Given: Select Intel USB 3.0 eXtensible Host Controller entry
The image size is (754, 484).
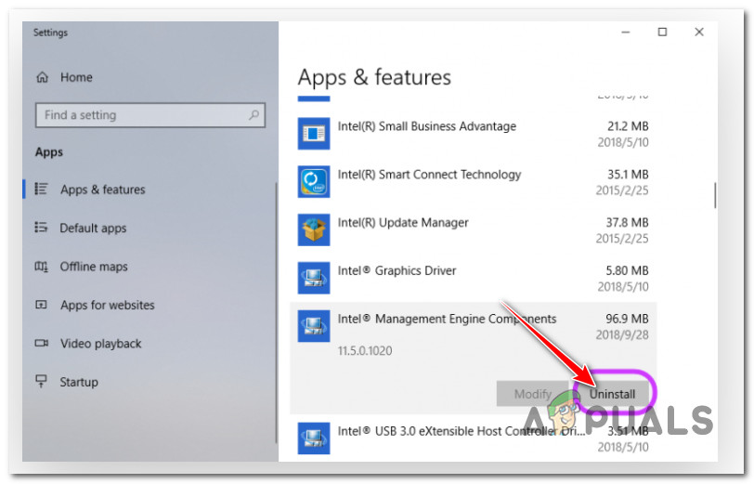Looking at the screenshot, I should pos(474,438).
